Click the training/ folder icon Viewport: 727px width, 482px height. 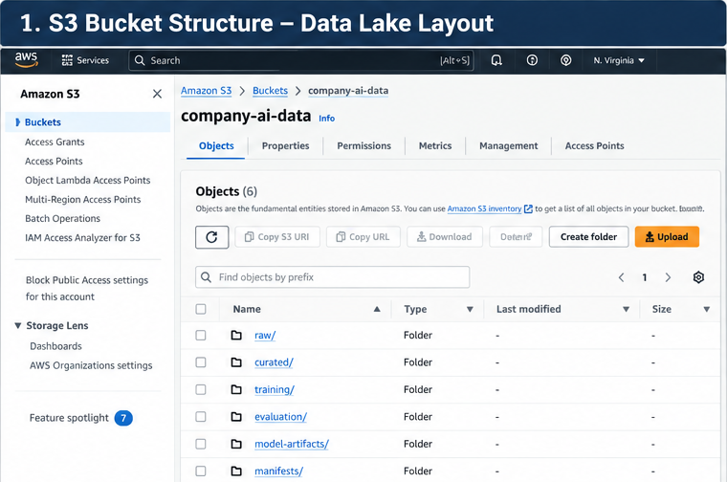pyautogui.click(x=236, y=389)
